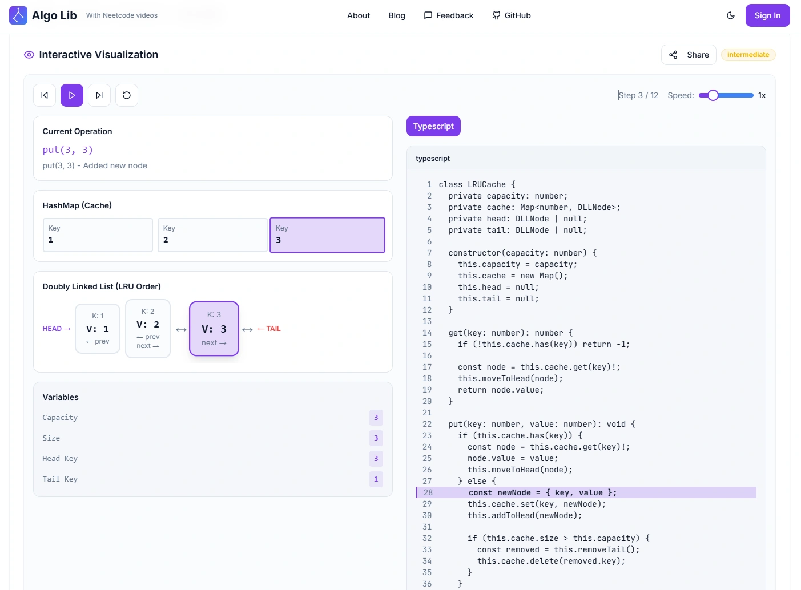Advance to the next step

tap(99, 95)
